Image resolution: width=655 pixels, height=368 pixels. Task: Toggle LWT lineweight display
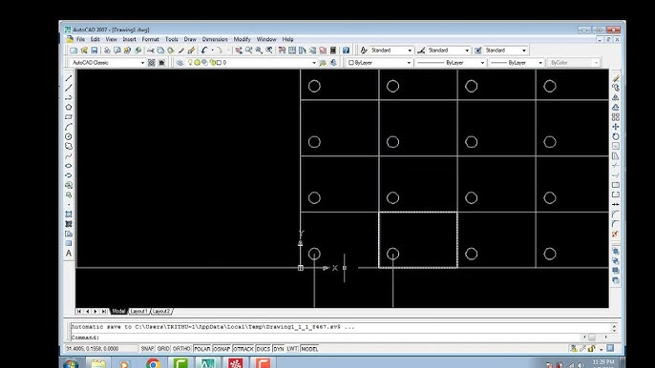click(x=292, y=349)
